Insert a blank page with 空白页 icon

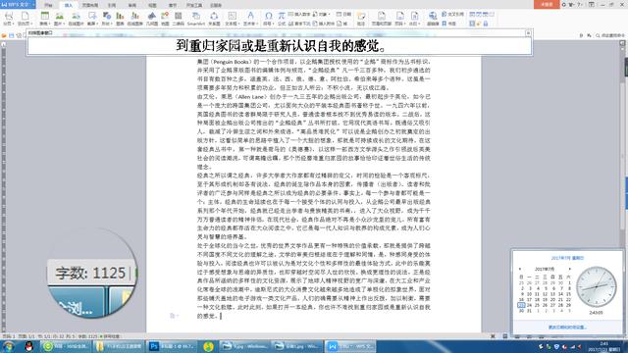[x=25, y=16]
